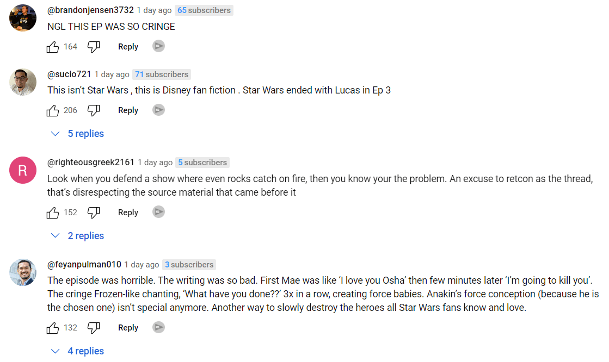
Task: Like @feyanpulman010's comment
Action: [x=53, y=328]
